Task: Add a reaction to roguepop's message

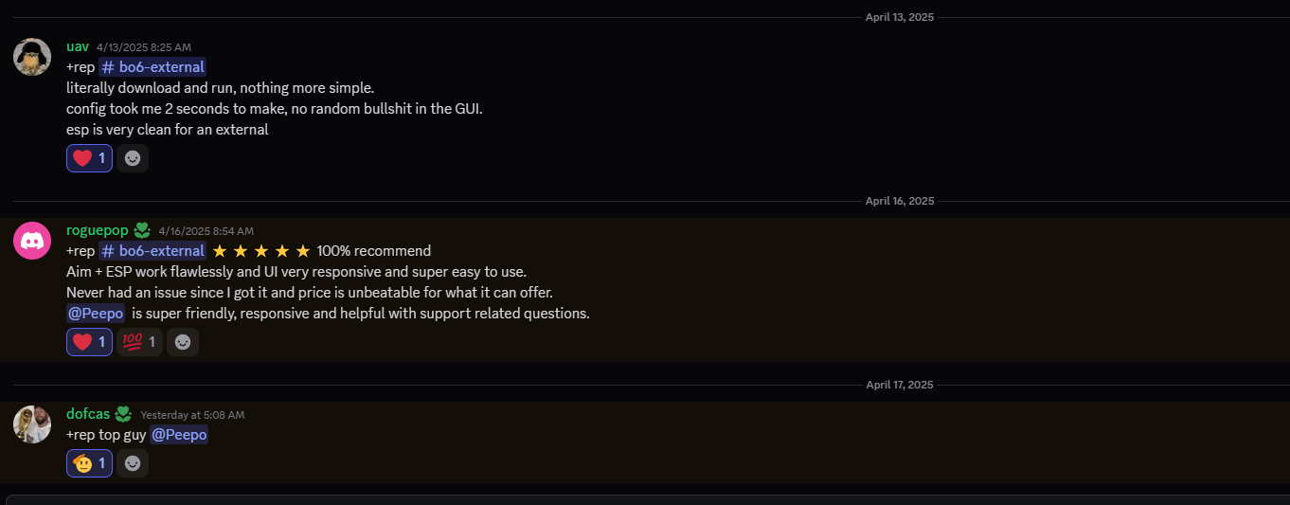Action: tap(183, 342)
